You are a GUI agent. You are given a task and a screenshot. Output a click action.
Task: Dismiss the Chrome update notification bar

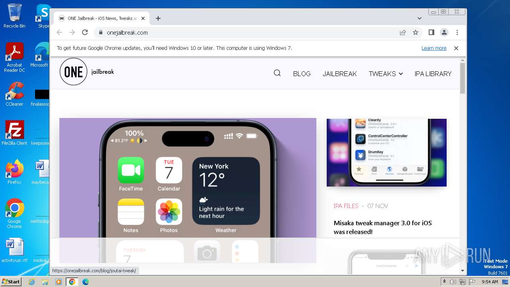[x=456, y=48]
